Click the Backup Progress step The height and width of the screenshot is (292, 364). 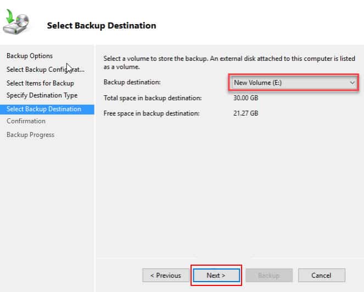tap(30, 135)
